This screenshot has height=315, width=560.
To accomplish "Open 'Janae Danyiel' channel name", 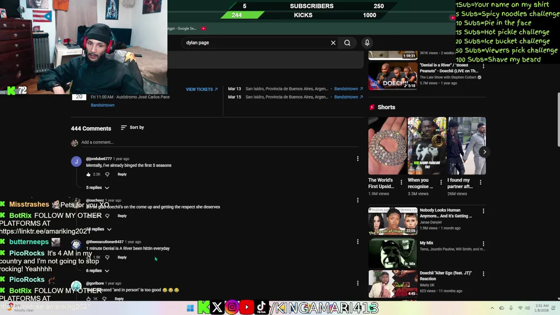I will (431, 222).
